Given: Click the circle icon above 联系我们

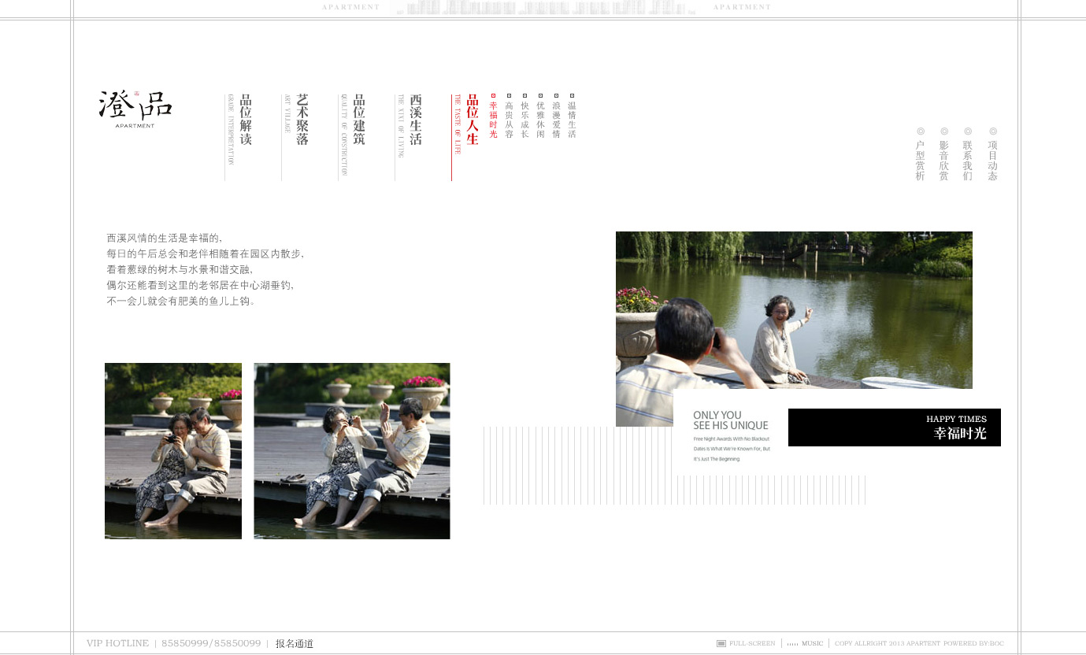Looking at the screenshot, I should [x=968, y=131].
